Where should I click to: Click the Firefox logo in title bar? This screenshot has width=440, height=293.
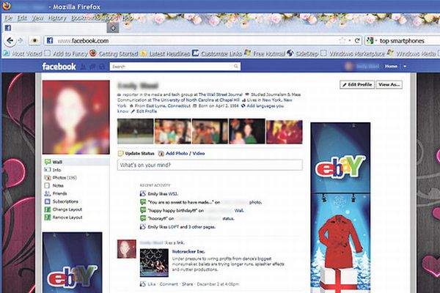[6, 6]
